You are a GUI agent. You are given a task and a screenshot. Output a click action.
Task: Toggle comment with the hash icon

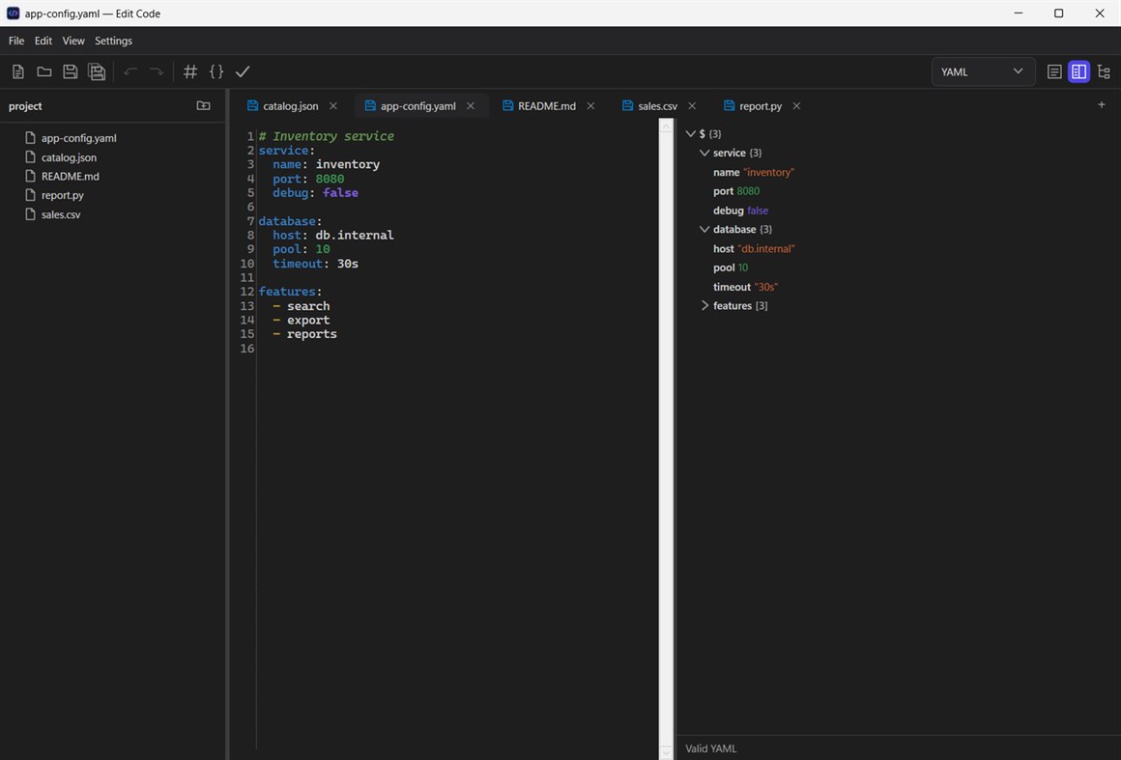pos(190,71)
